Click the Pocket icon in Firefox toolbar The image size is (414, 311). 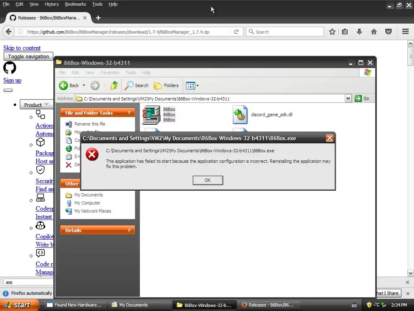coord(389,32)
